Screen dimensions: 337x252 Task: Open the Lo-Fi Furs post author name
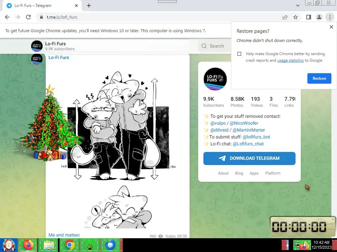59,57
